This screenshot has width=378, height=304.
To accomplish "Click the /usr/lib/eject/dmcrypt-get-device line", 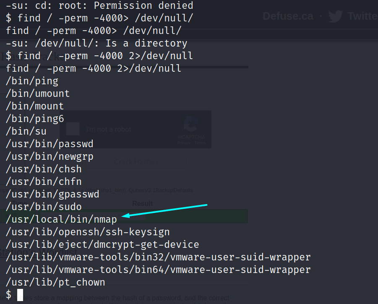I will click(102, 244).
